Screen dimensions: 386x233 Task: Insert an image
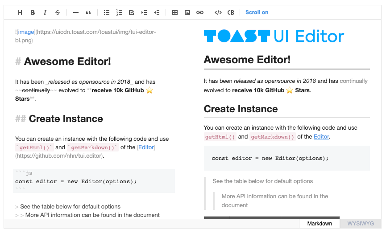(187, 12)
